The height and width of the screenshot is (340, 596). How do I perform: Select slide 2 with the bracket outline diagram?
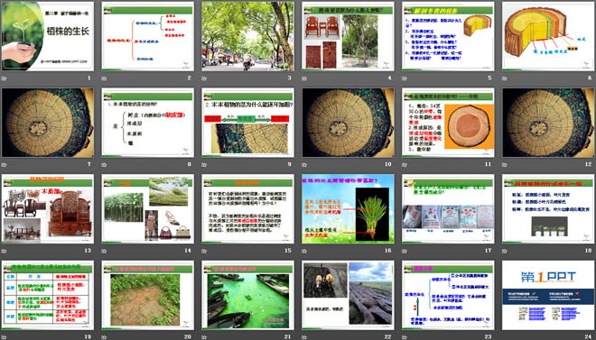(x=147, y=36)
